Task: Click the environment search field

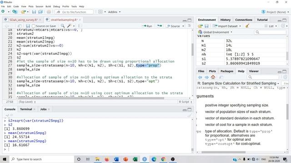Action: click(x=270, y=32)
